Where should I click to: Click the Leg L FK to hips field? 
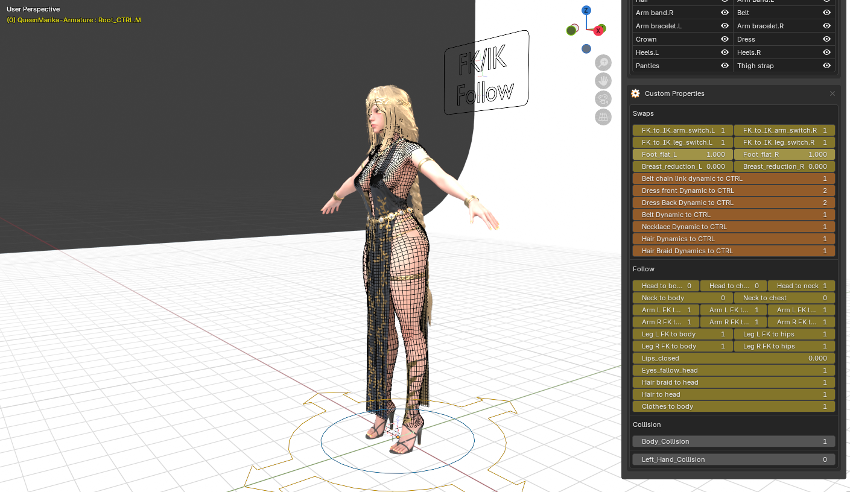point(784,334)
